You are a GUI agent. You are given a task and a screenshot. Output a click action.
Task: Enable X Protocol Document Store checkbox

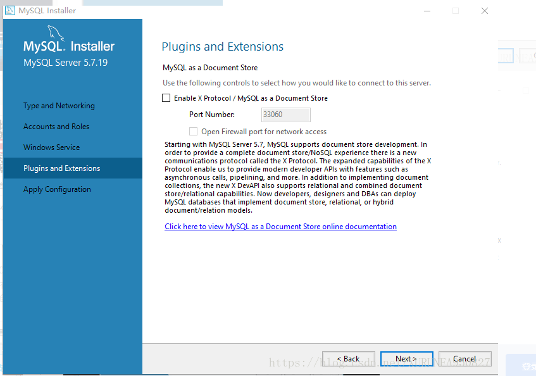coord(166,98)
